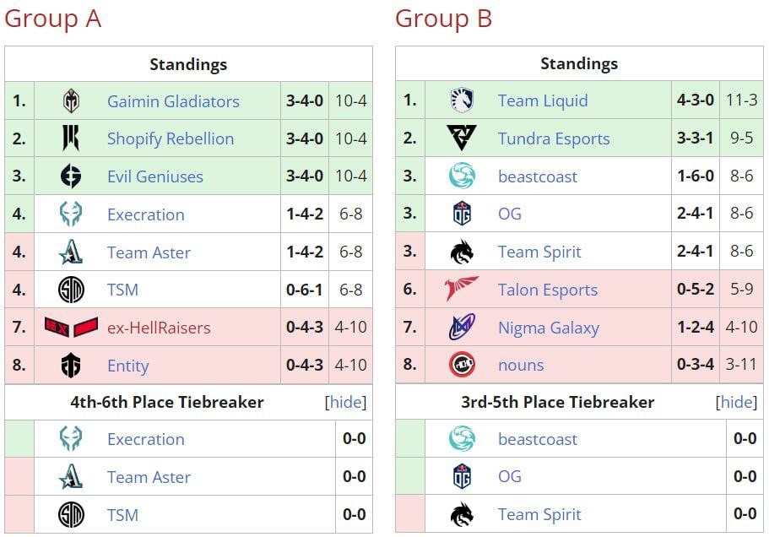The height and width of the screenshot is (537, 769).
Task: Click the Shopify Rebellion logo icon
Action: click(71, 138)
